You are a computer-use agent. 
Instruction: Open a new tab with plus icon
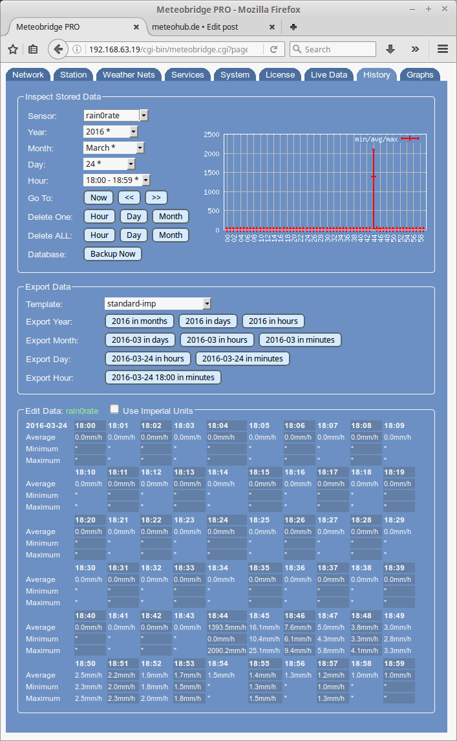tap(293, 27)
